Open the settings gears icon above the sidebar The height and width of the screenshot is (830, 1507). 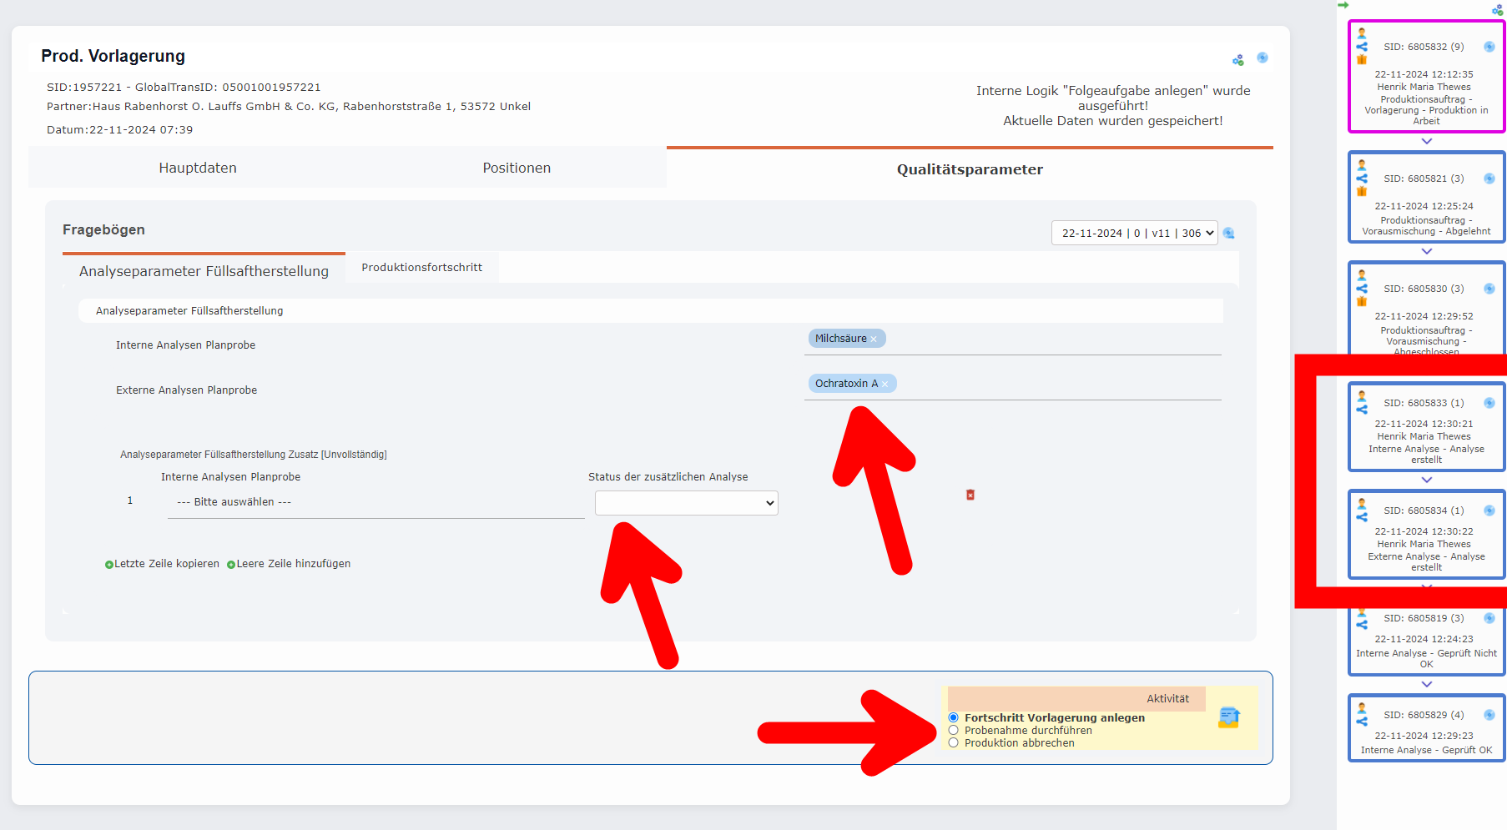point(1496,9)
